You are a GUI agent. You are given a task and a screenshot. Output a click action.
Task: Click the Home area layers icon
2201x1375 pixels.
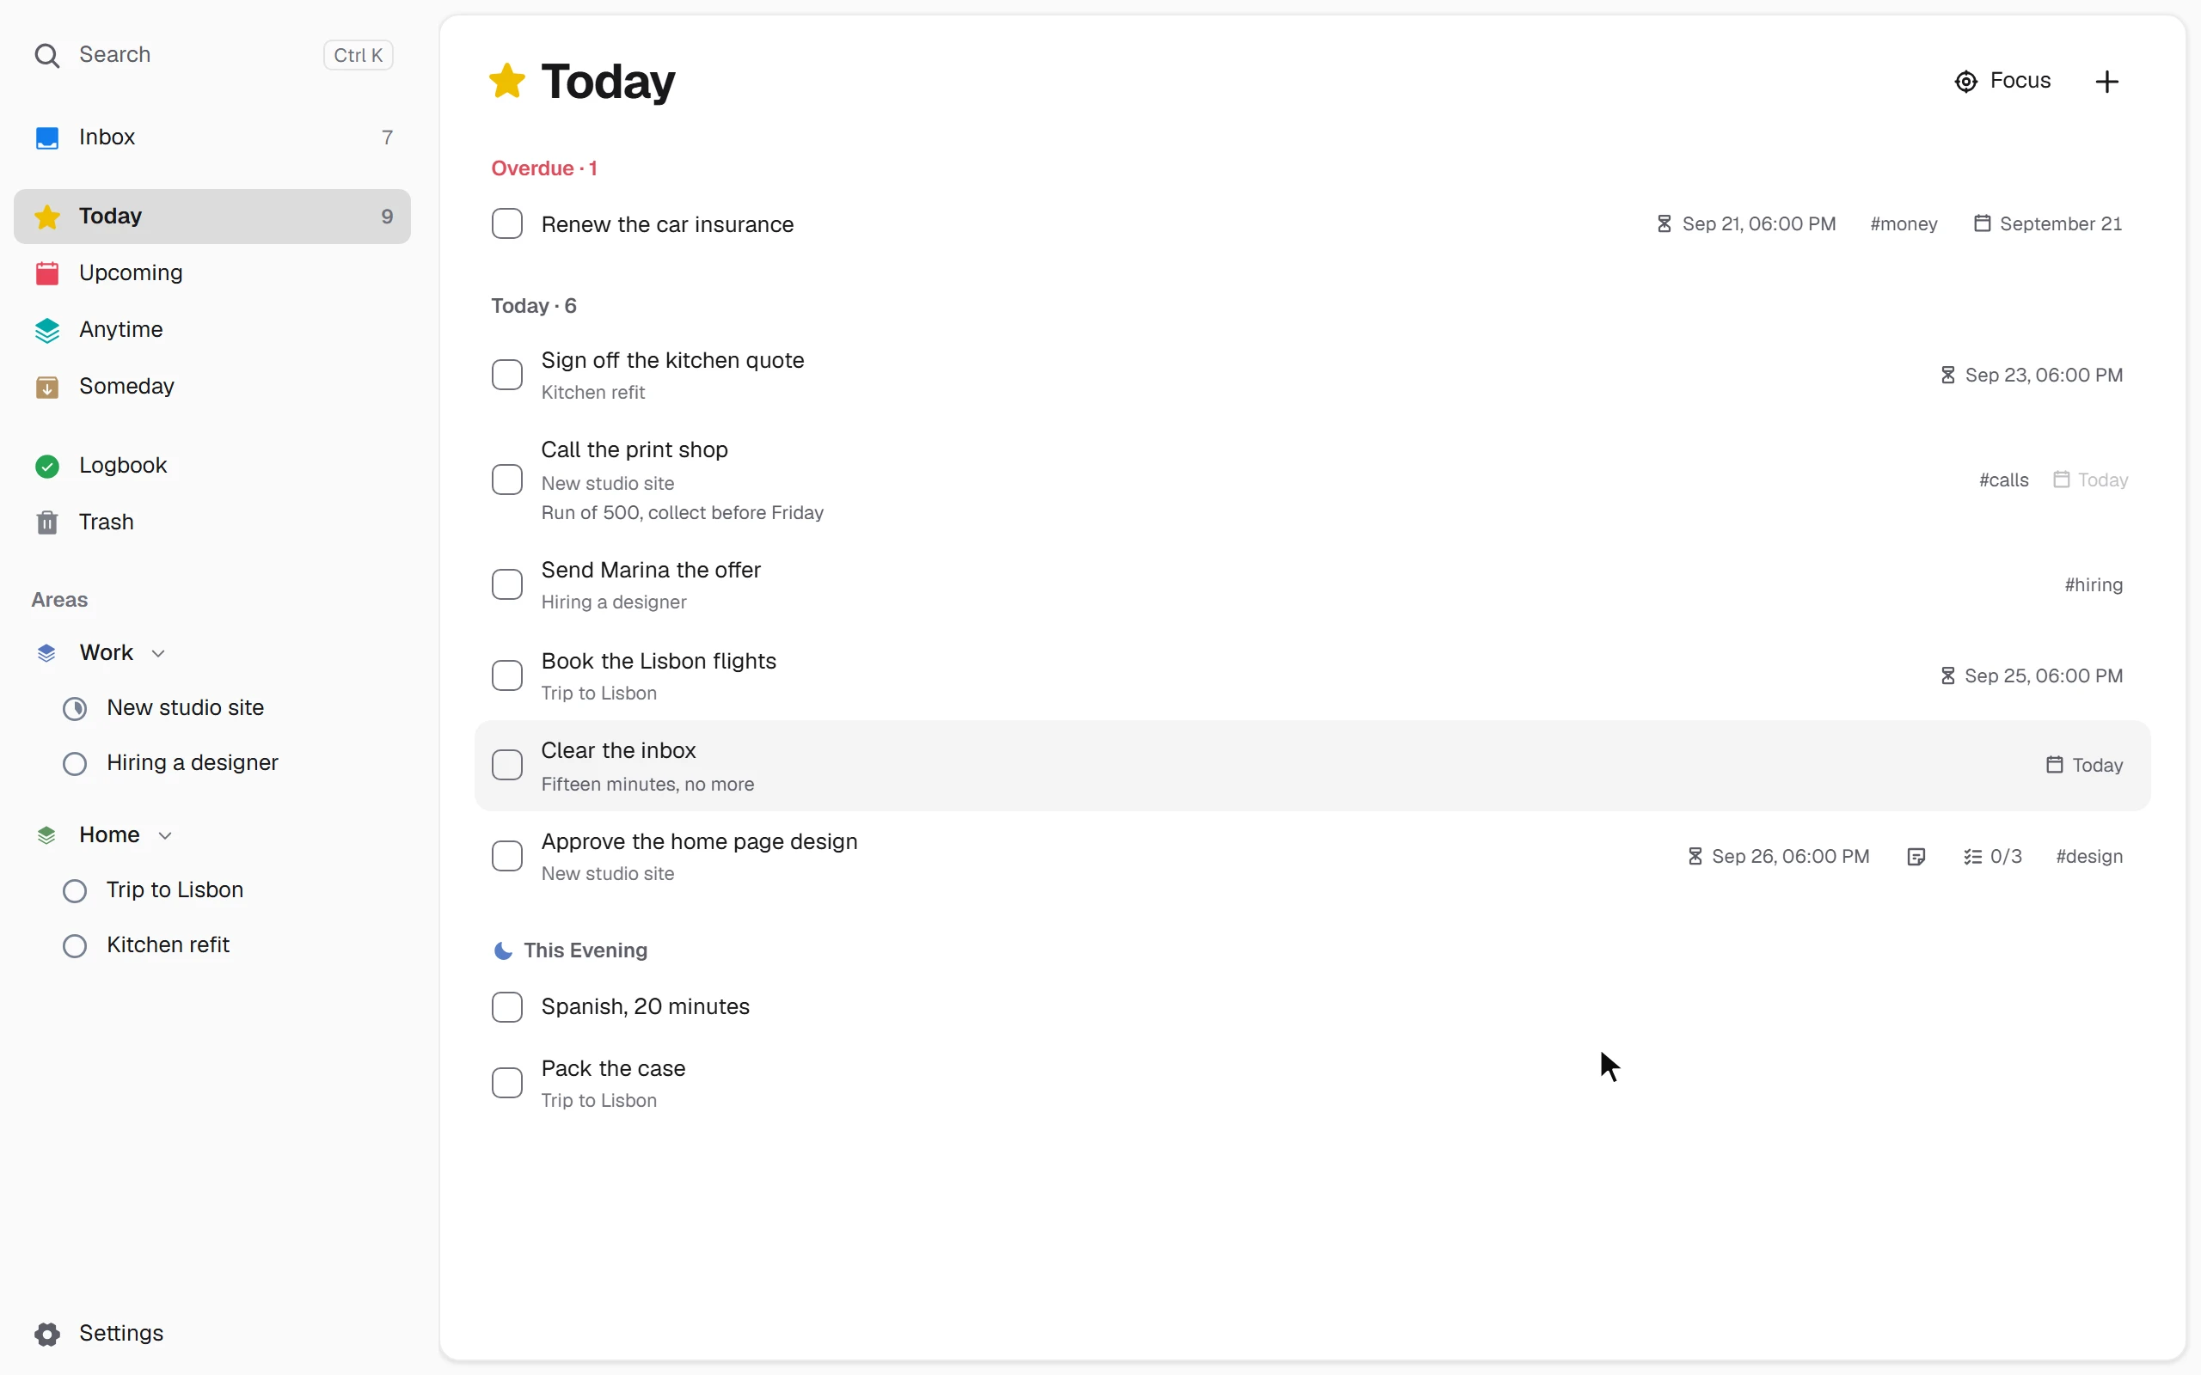pos(46,834)
